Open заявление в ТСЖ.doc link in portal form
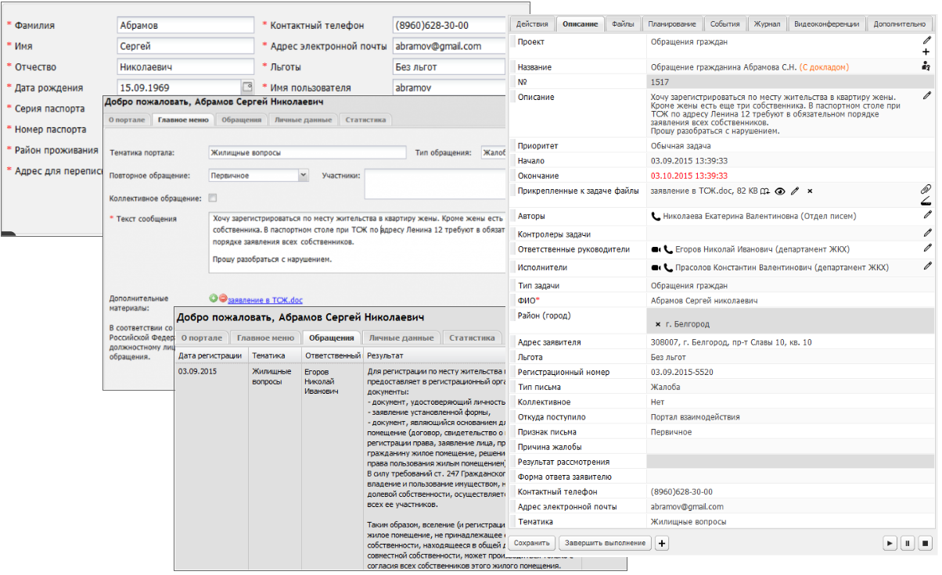This screenshot has width=942, height=575. 265,300
